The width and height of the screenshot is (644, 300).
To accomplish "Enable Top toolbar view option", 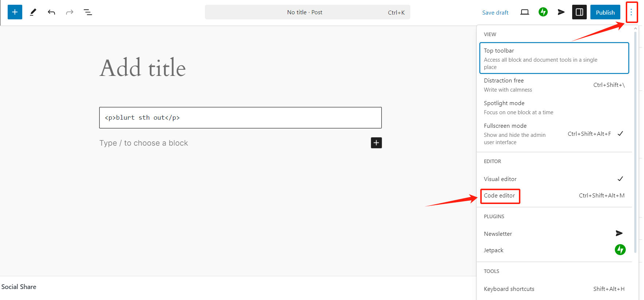I will tap(554, 58).
